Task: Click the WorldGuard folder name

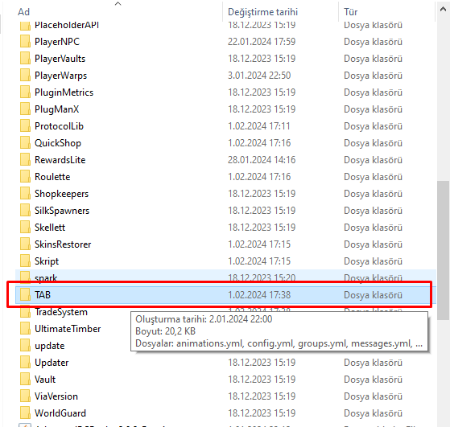Action: [x=60, y=413]
